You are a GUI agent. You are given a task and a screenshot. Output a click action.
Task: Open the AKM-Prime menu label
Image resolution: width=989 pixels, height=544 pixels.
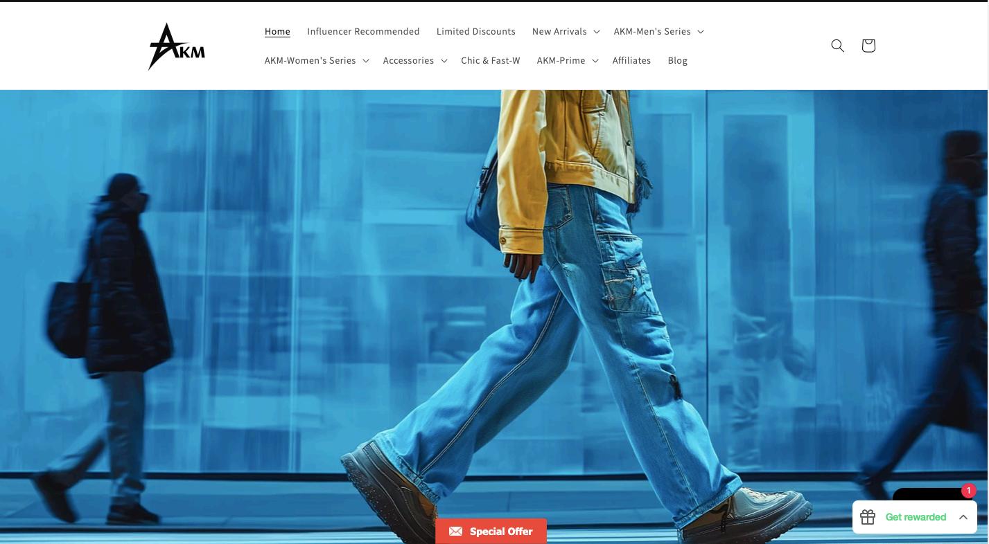[x=561, y=61]
